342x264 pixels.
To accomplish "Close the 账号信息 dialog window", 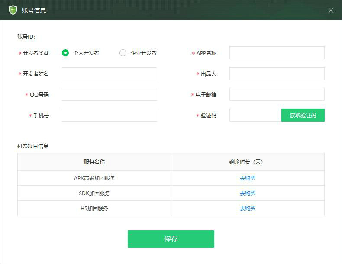I will tap(331, 10).
